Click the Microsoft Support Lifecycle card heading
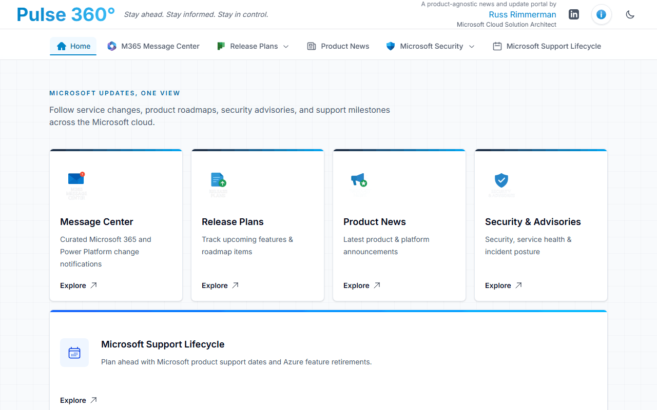The height and width of the screenshot is (410, 657). point(163,344)
